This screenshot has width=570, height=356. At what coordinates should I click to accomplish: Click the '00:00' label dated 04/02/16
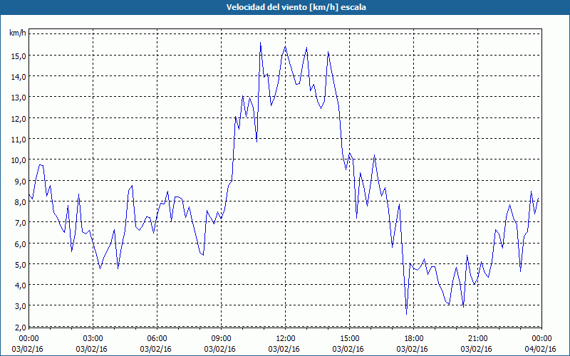click(x=541, y=339)
